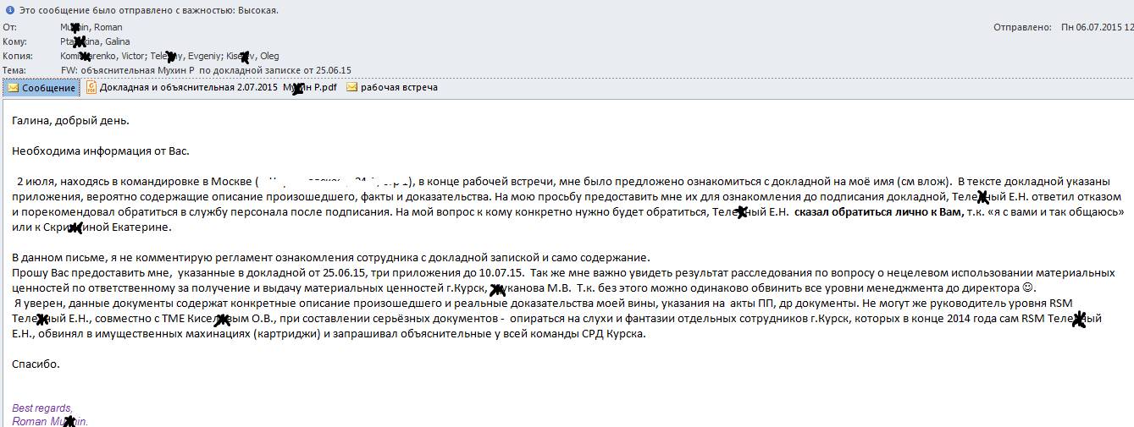Click the envelope icon on Сообщение tab
Viewport: 1134px width, 427px height.
click(x=13, y=88)
